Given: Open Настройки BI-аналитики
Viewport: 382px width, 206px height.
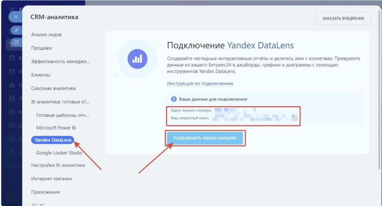Looking at the screenshot, I should point(58,165).
